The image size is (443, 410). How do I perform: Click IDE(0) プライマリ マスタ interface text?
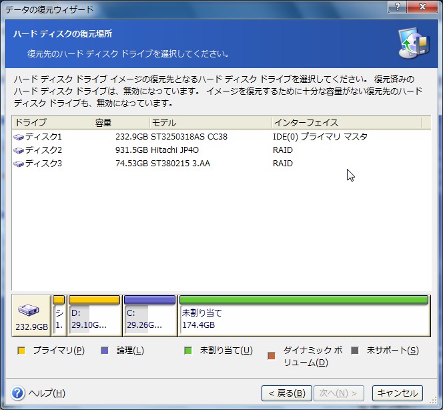click(x=320, y=137)
